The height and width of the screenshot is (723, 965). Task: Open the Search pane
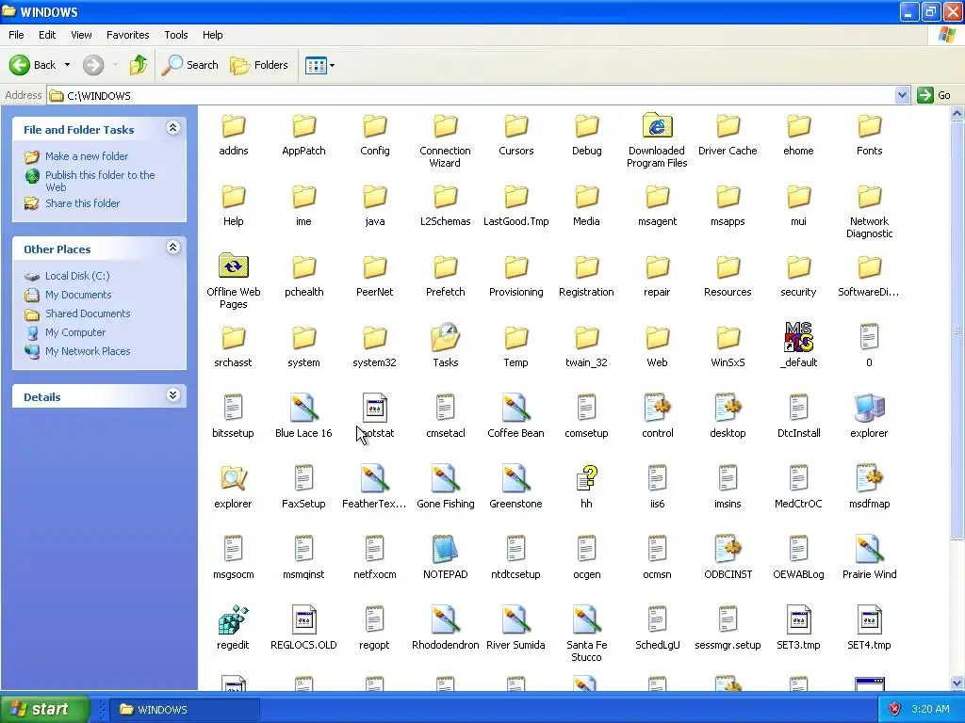[x=189, y=65]
